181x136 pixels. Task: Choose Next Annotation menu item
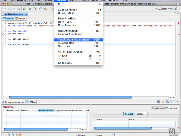click(x=78, y=31)
